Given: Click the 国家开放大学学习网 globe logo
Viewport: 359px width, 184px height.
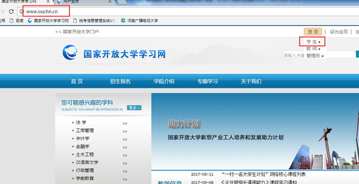Looking at the screenshot, I should pyautogui.click(x=71, y=54).
